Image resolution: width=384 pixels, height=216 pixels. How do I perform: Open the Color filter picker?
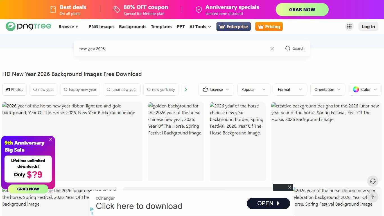tap(365, 89)
